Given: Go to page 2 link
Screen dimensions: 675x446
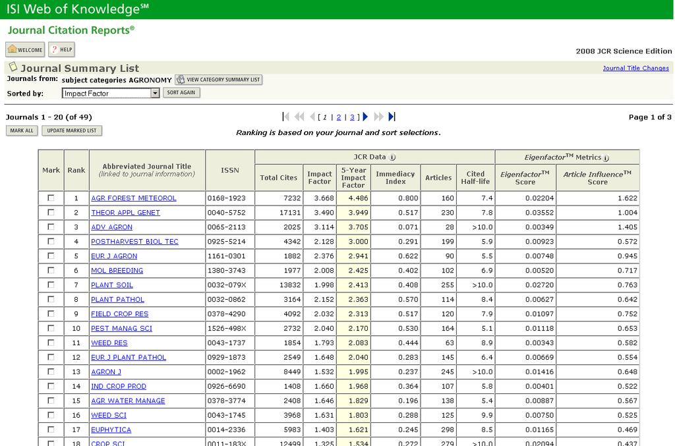Looking at the screenshot, I should pyautogui.click(x=339, y=117).
